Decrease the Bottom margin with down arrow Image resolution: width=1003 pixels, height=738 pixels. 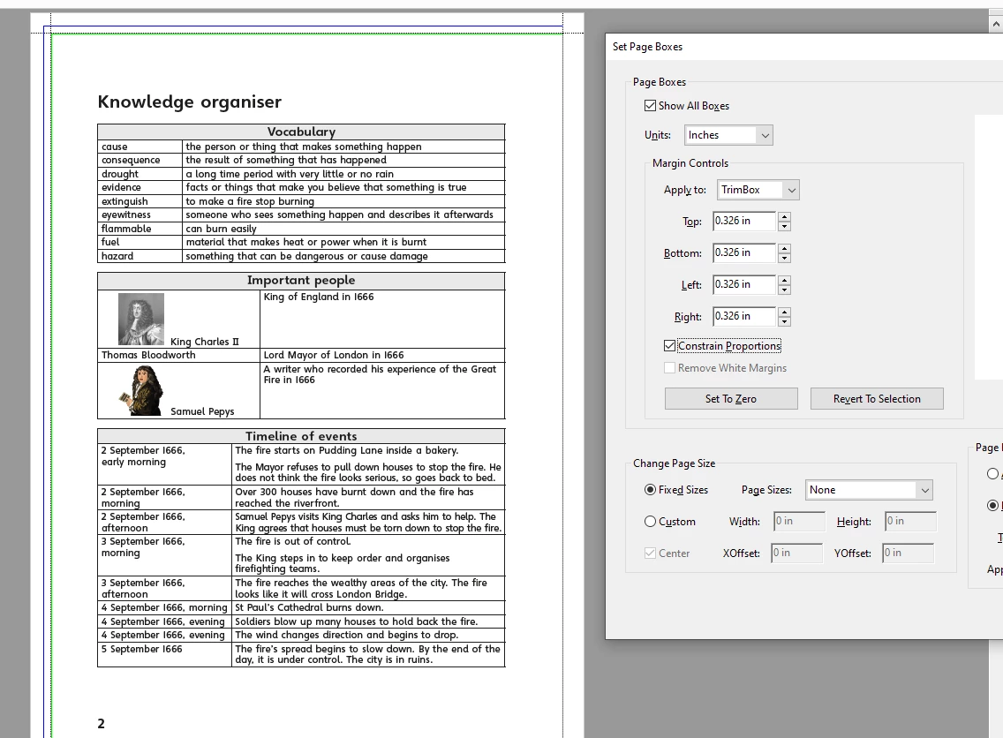pyautogui.click(x=785, y=258)
